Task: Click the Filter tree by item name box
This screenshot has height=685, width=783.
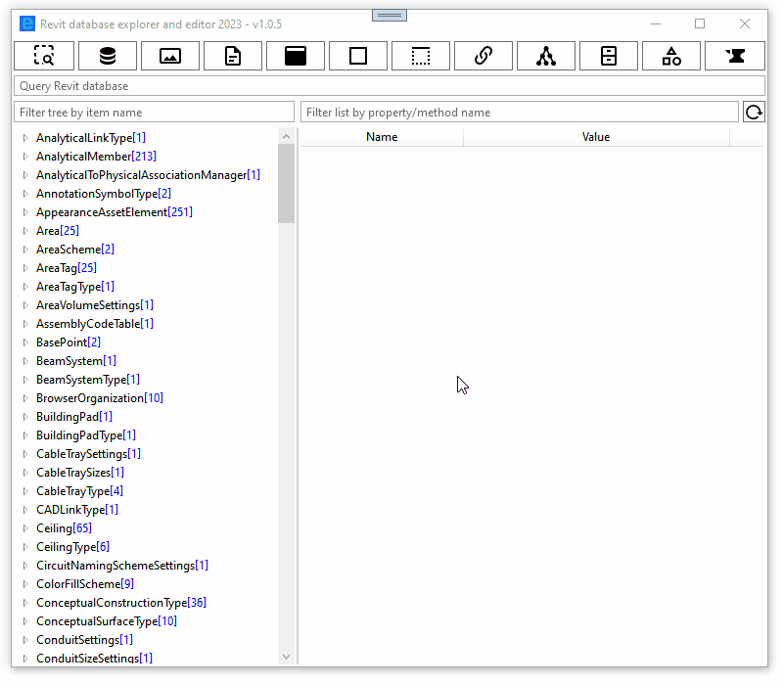Action: point(155,113)
